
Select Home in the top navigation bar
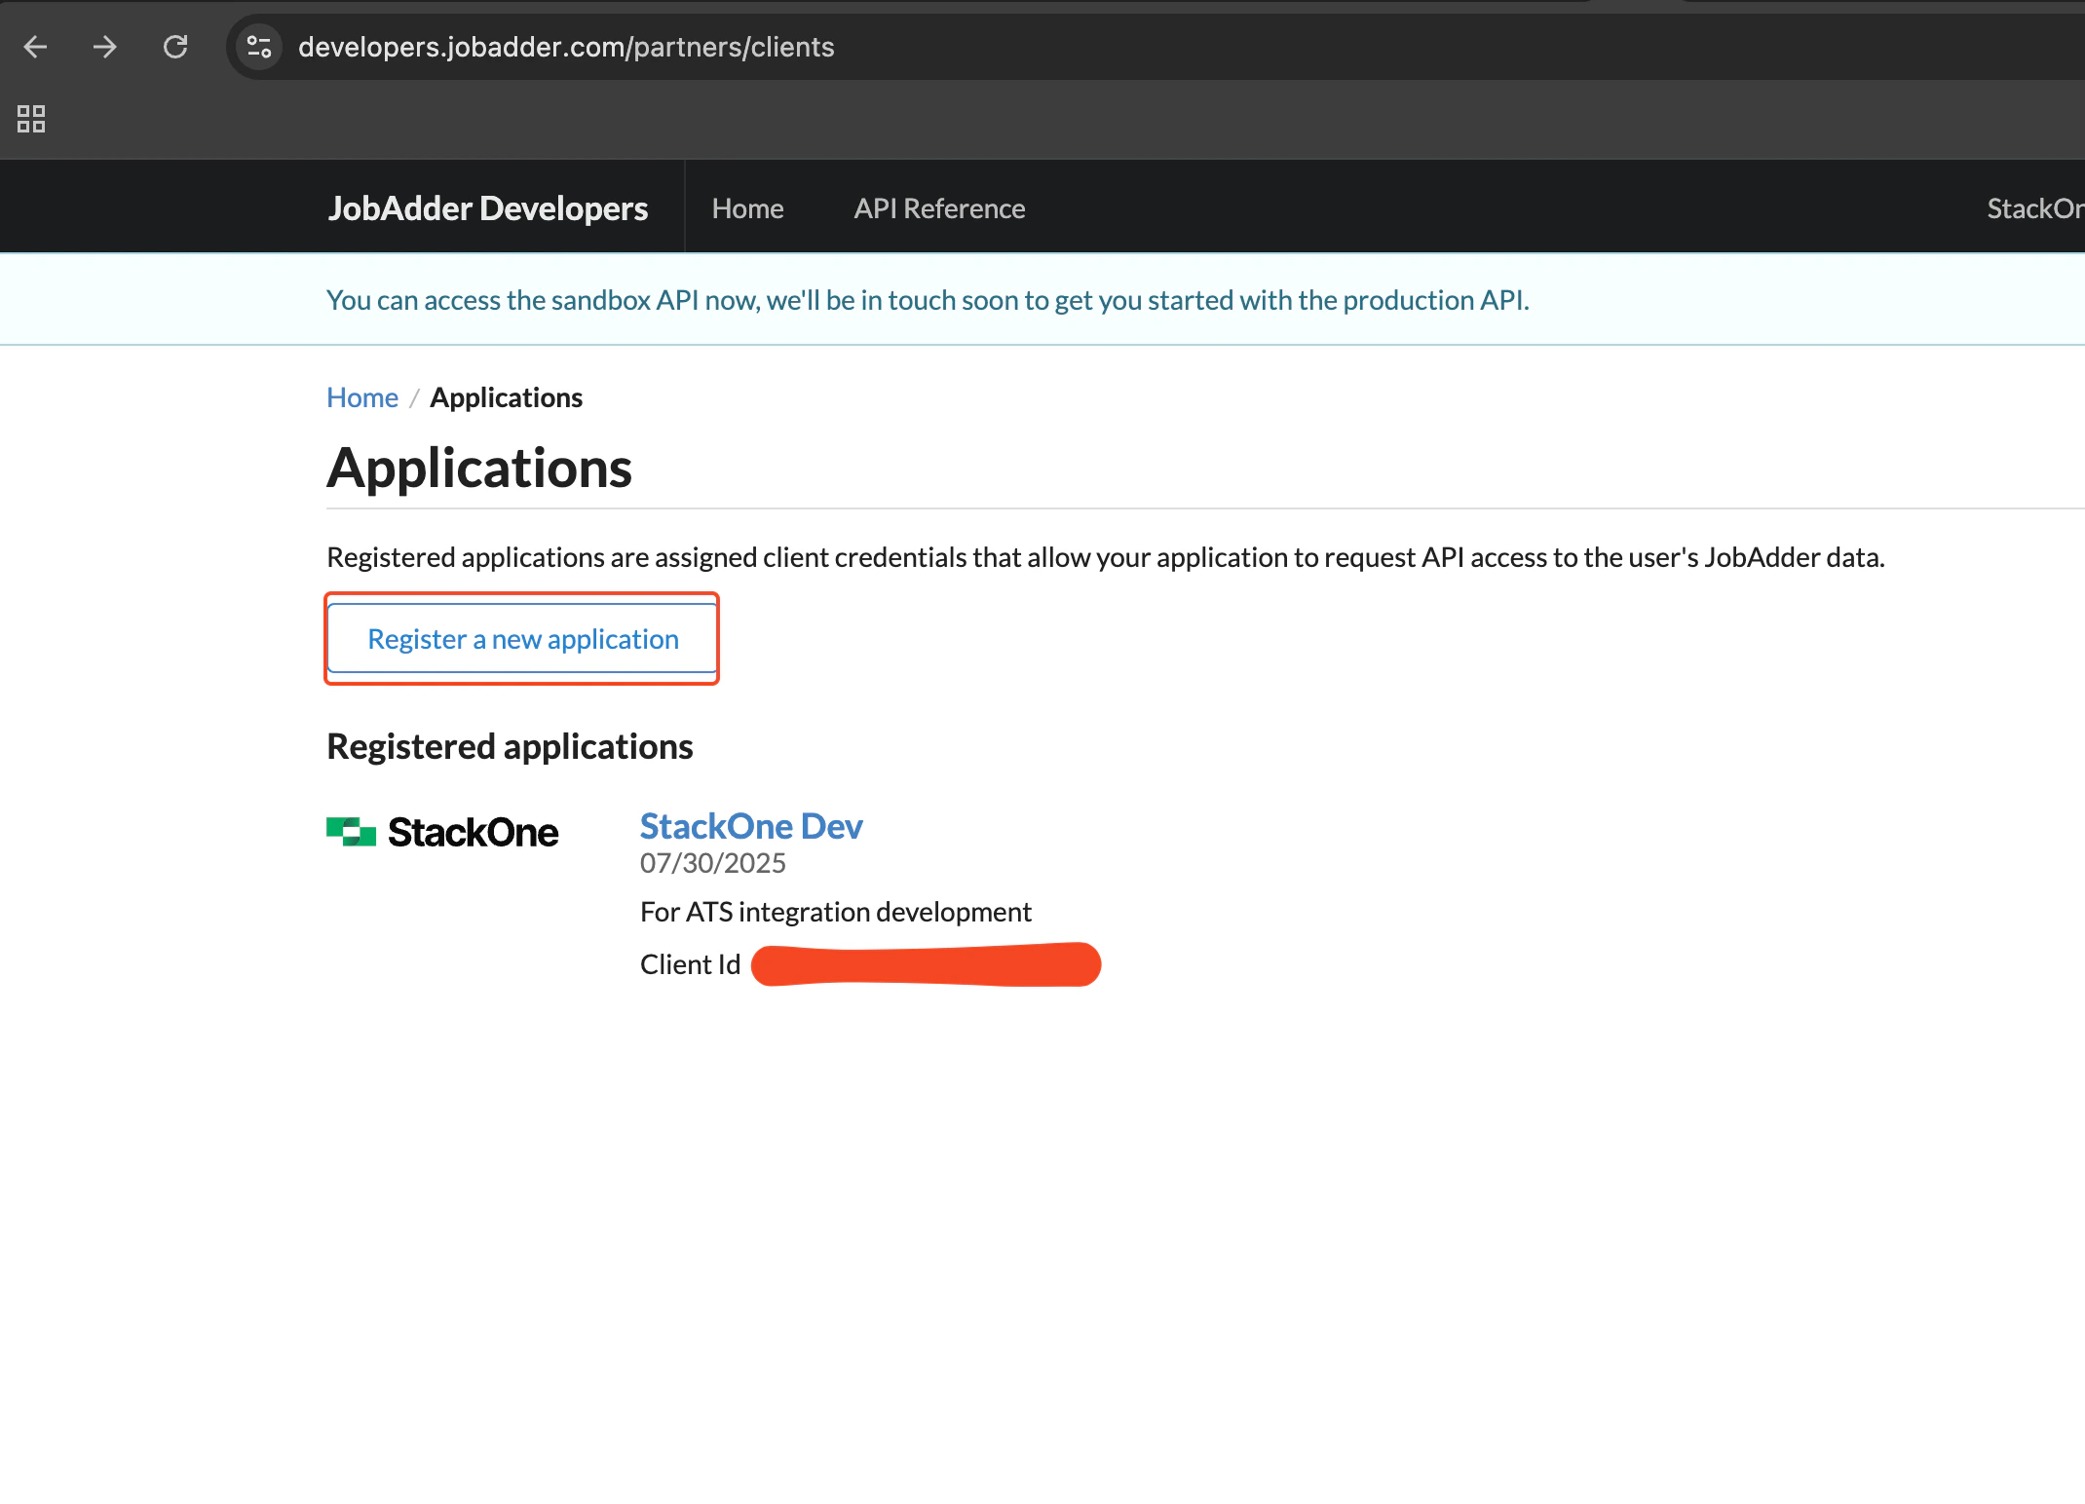[747, 207]
